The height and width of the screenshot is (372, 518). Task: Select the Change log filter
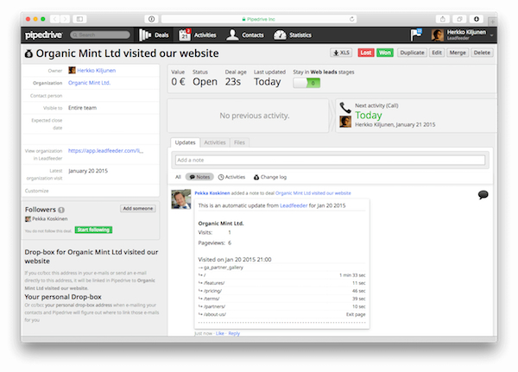pos(270,177)
